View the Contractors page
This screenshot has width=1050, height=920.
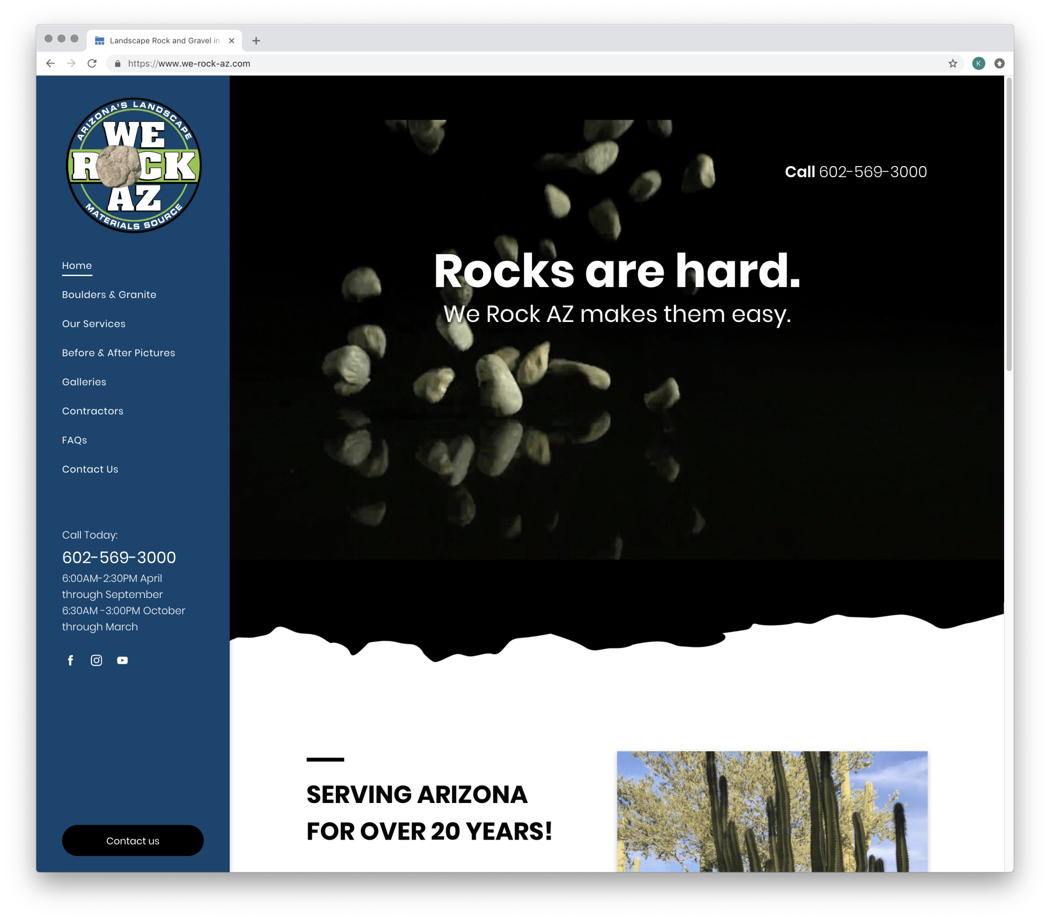pos(92,411)
